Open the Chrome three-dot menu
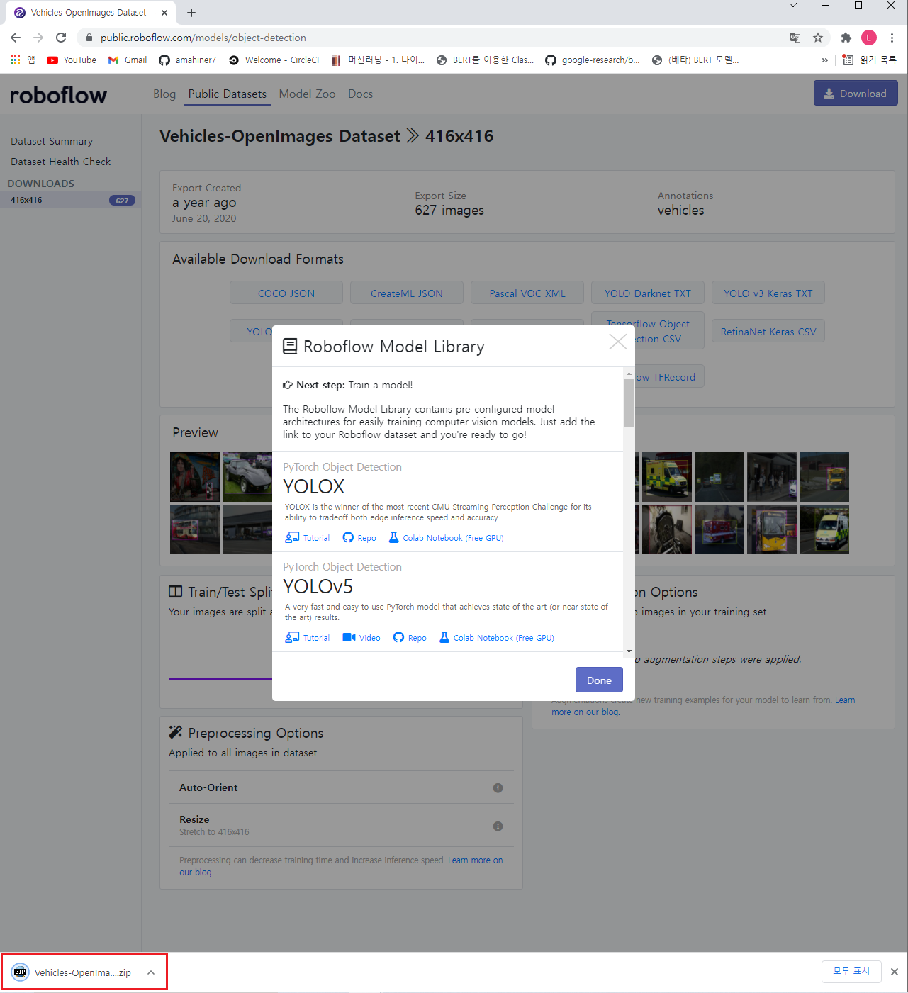Viewport: 908px width, 993px height. point(892,38)
